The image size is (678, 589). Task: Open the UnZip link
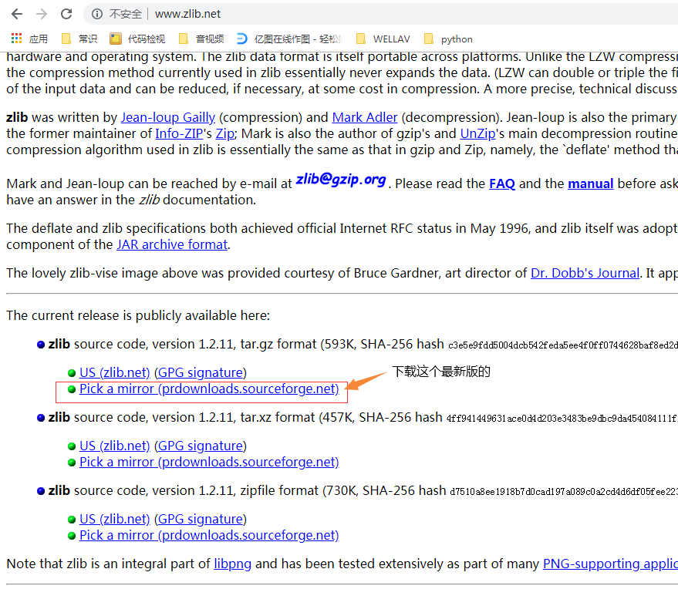pyautogui.click(x=477, y=133)
